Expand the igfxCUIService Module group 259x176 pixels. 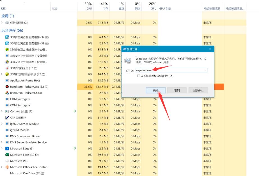click(2, 124)
